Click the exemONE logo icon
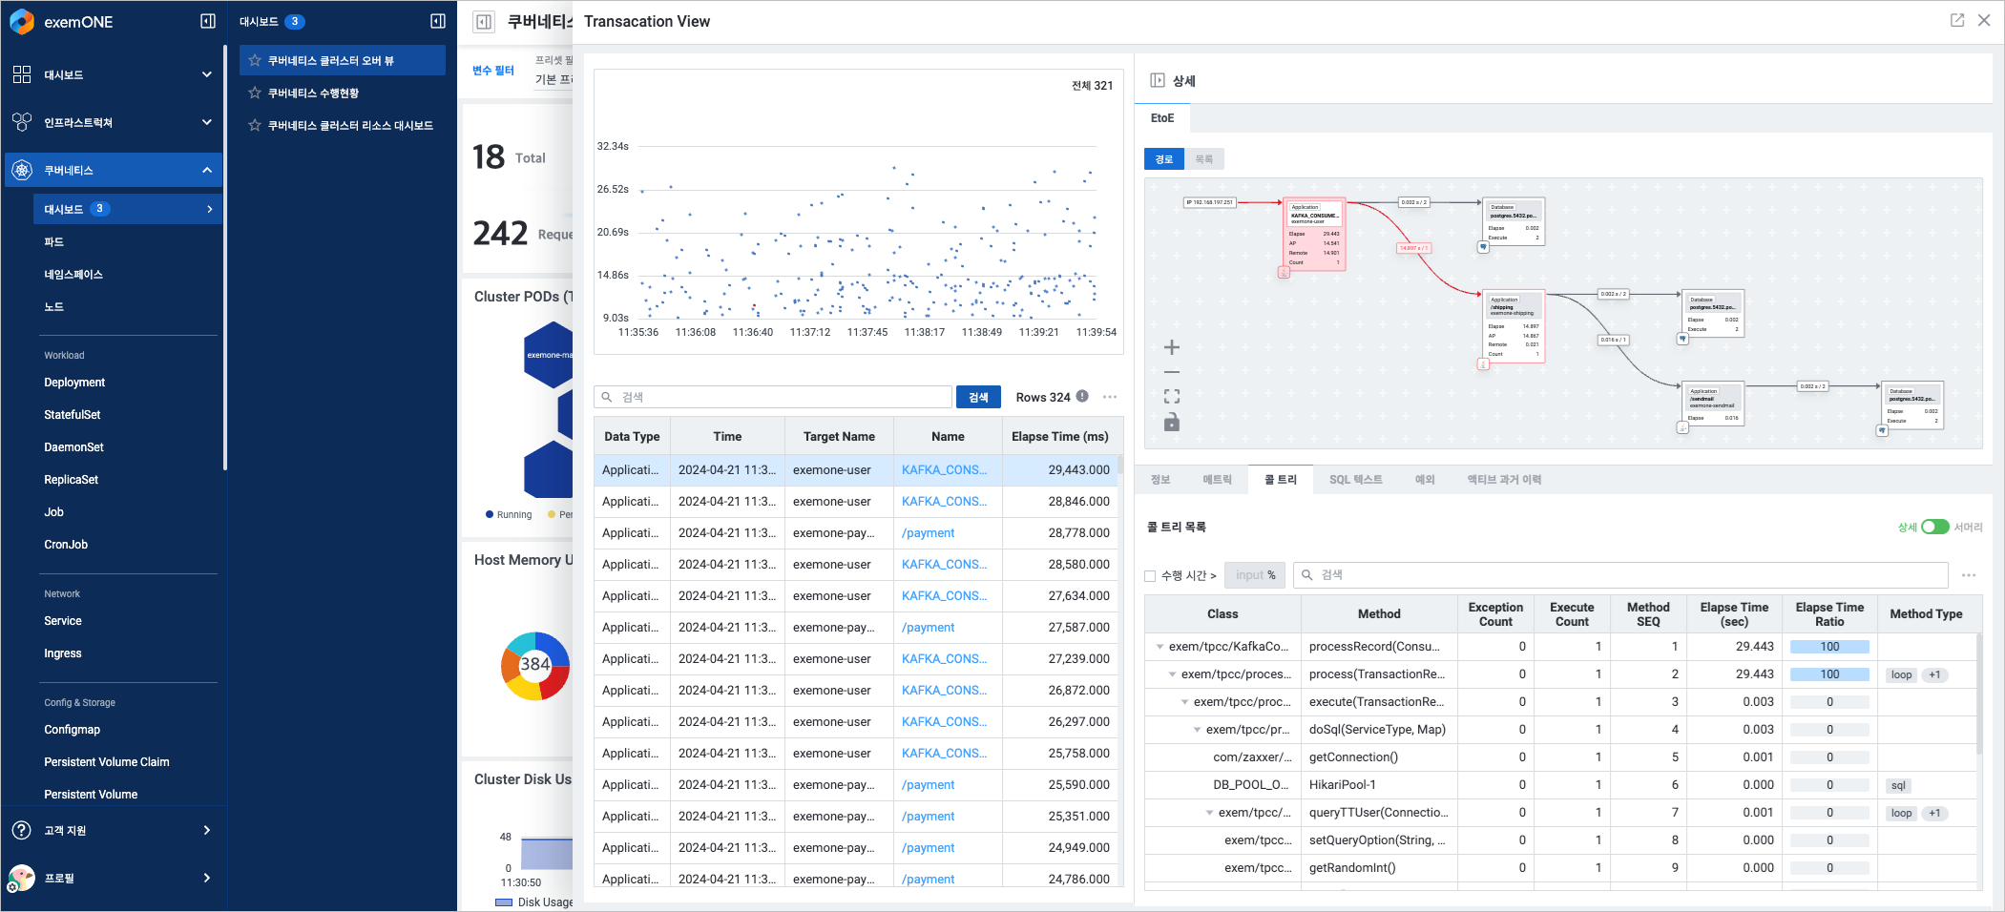2005x912 pixels. click(21, 21)
